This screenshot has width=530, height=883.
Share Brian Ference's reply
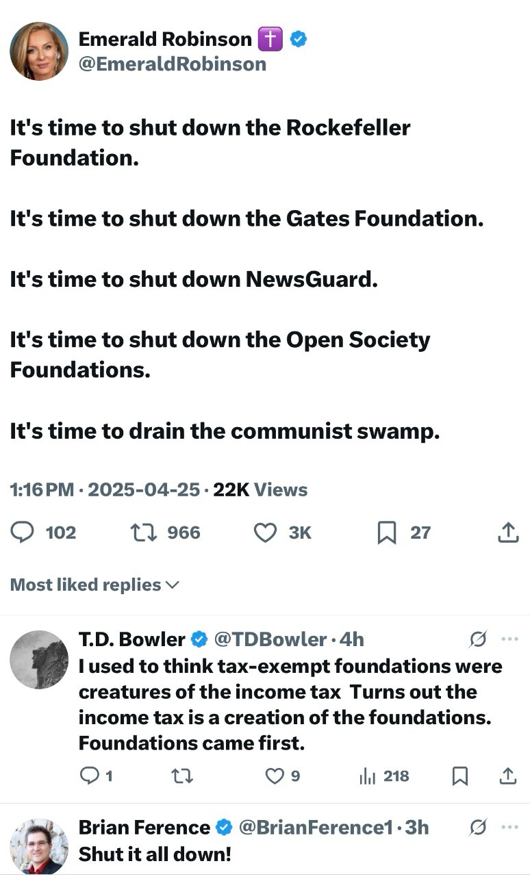507,880
